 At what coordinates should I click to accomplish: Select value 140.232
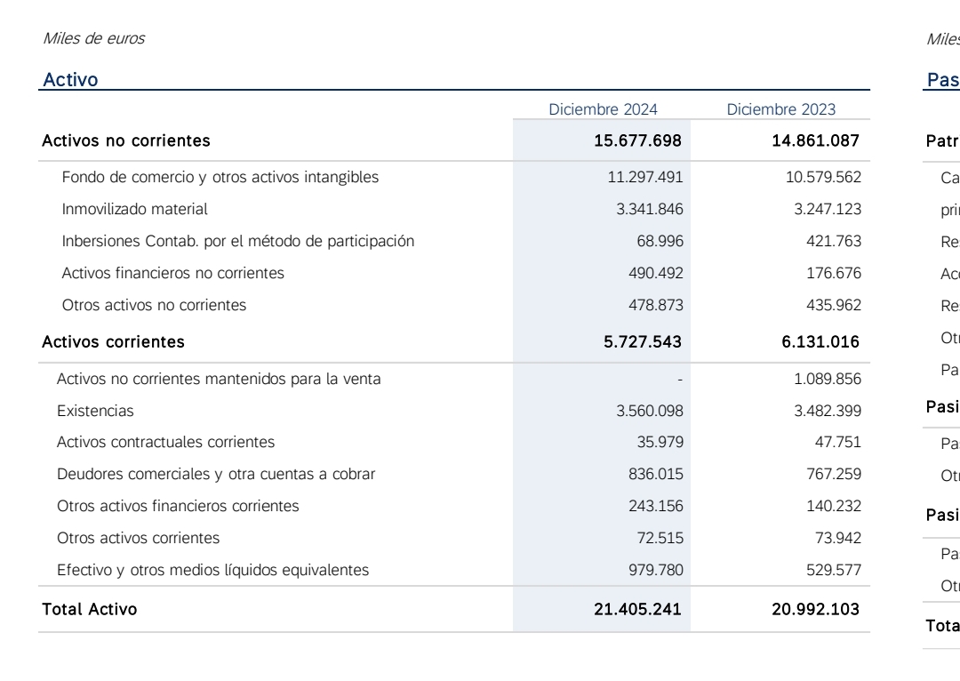point(834,507)
